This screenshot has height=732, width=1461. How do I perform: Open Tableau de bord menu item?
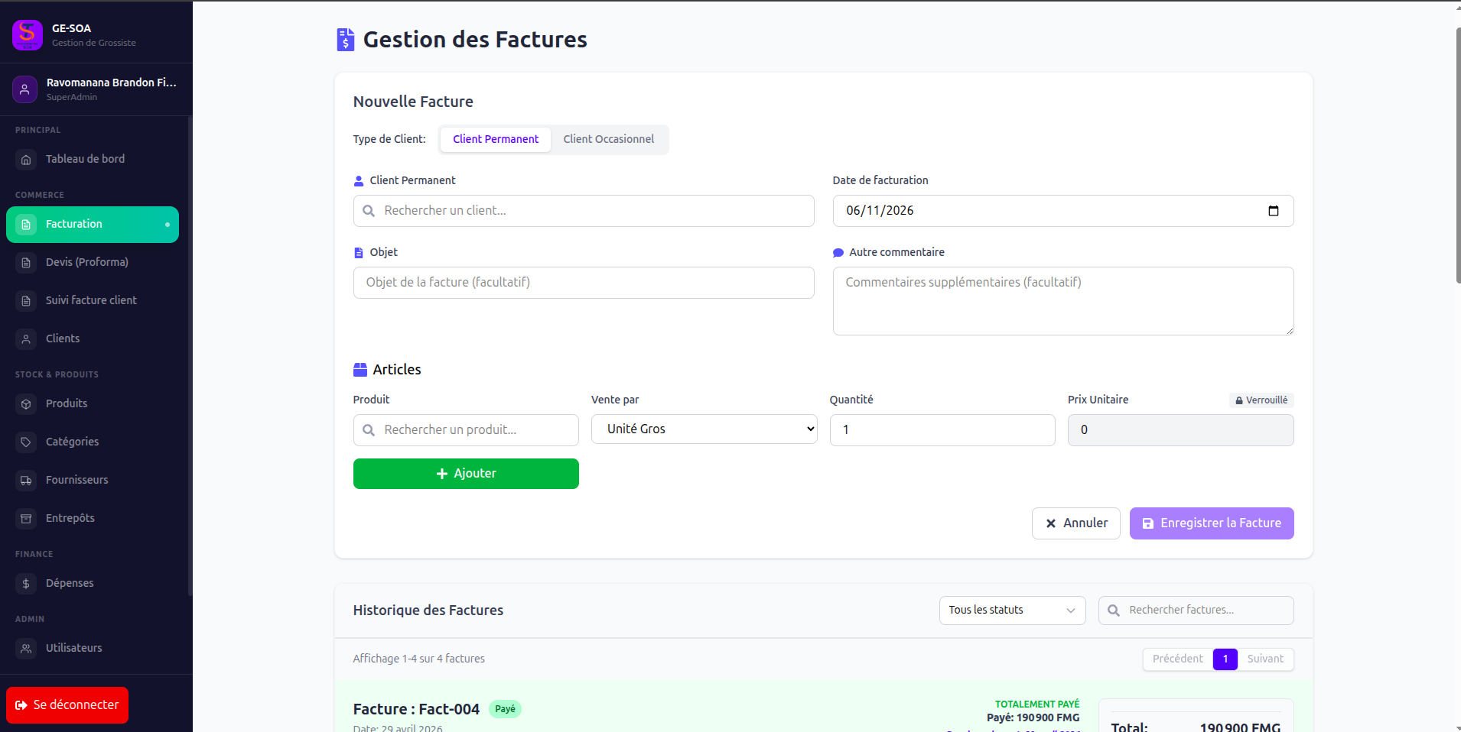93,160
